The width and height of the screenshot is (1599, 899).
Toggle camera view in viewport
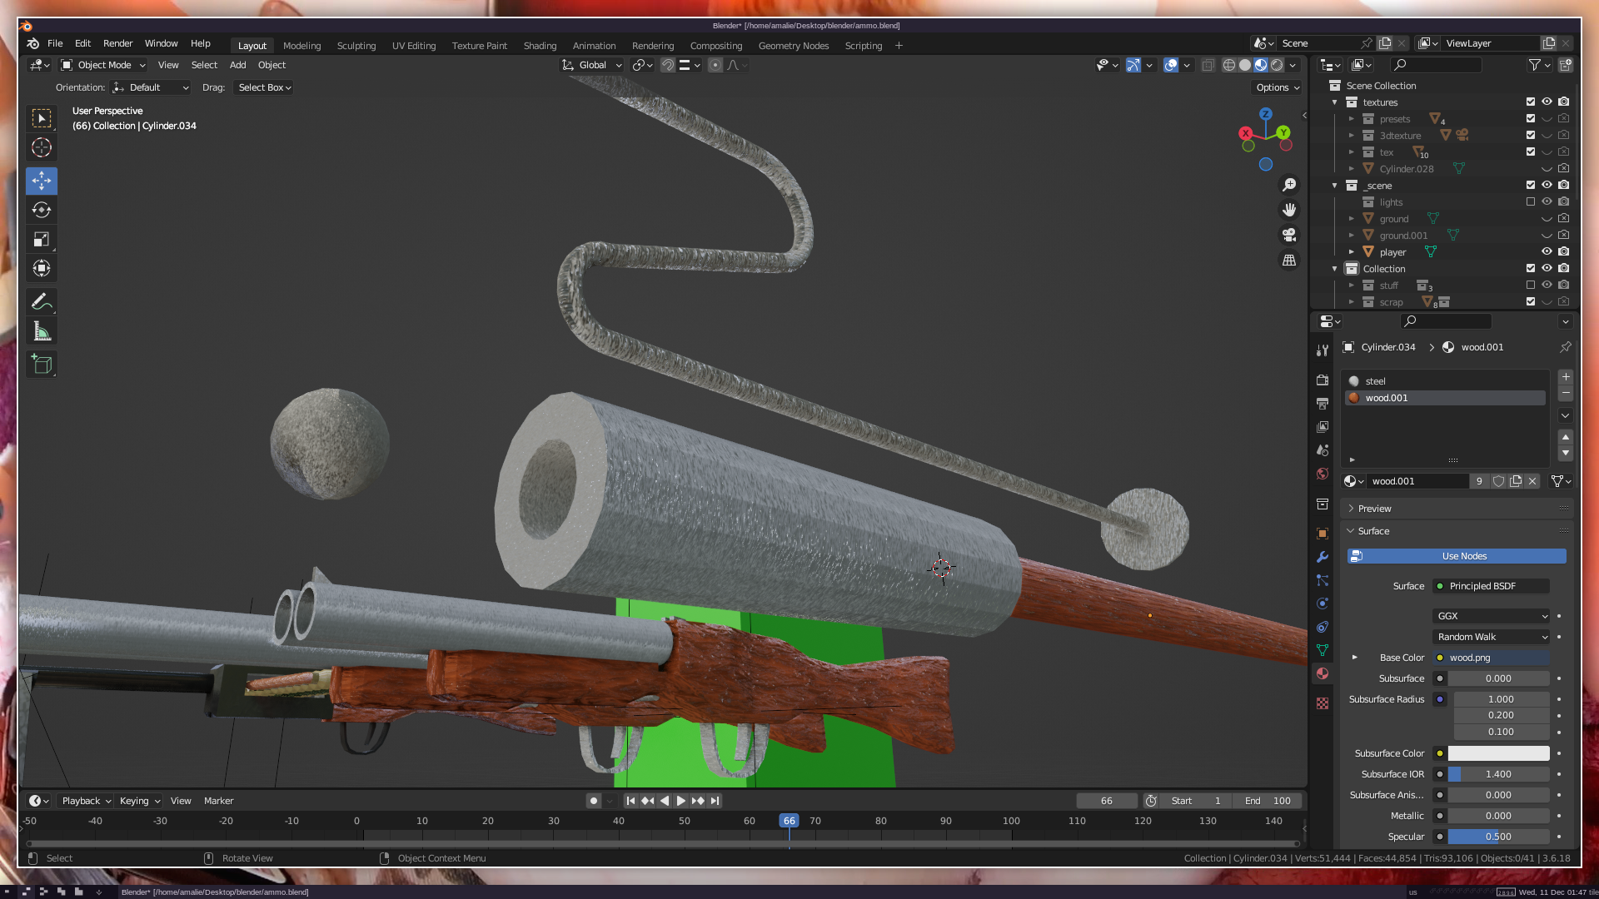[1289, 235]
